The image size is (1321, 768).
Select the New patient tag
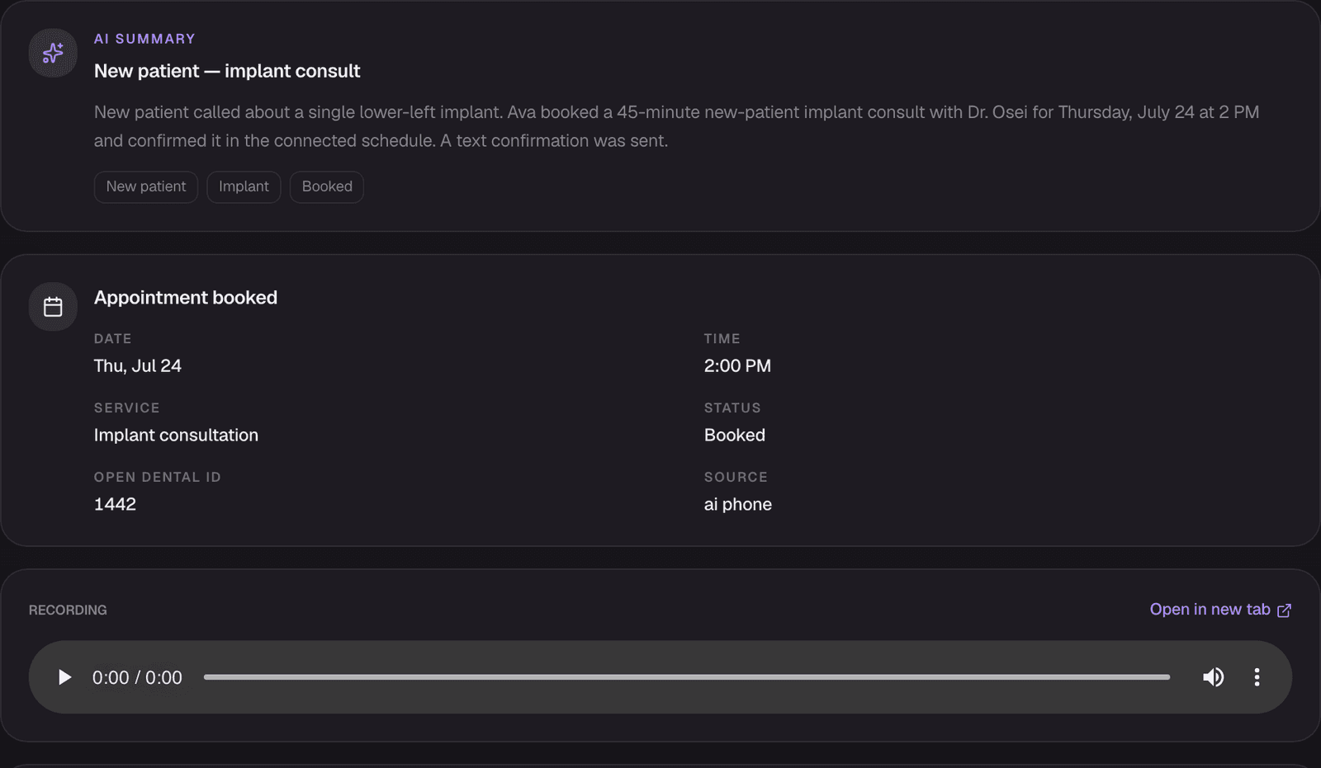[x=146, y=186]
